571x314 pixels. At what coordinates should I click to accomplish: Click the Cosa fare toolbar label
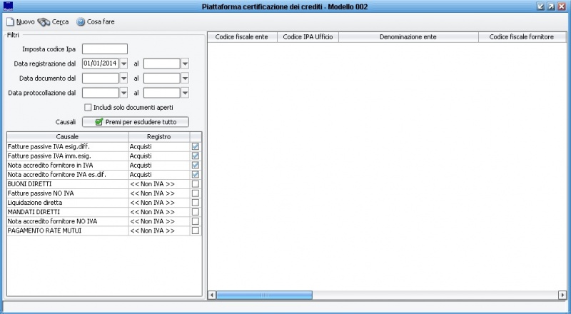[x=101, y=22]
